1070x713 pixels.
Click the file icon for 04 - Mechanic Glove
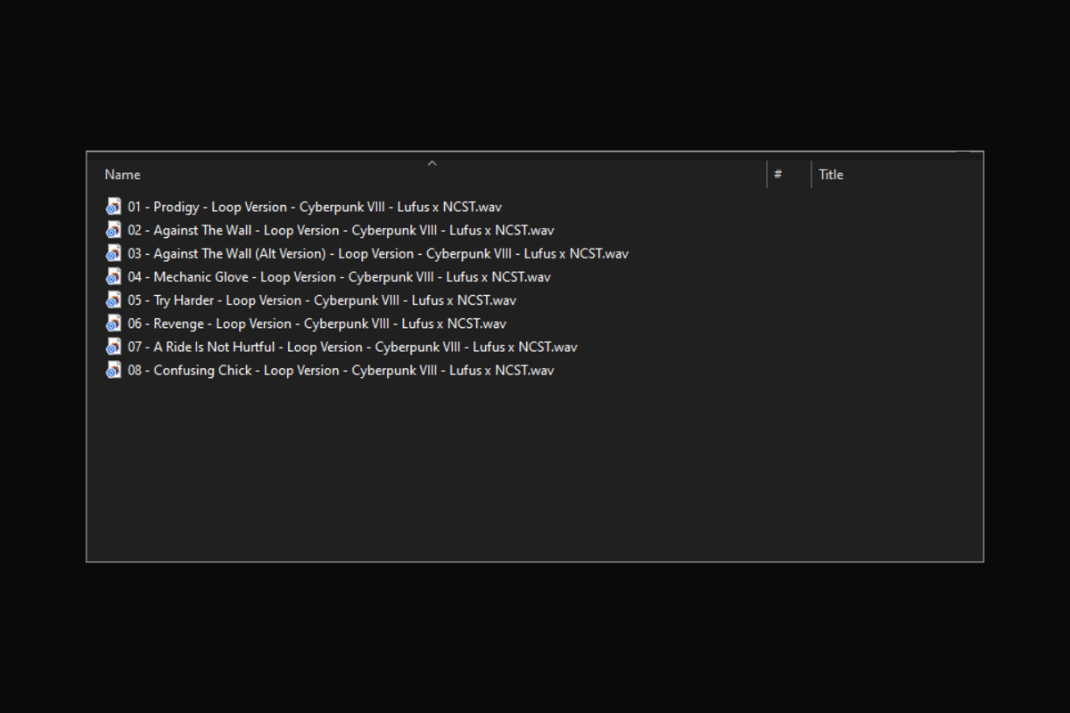coord(113,277)
